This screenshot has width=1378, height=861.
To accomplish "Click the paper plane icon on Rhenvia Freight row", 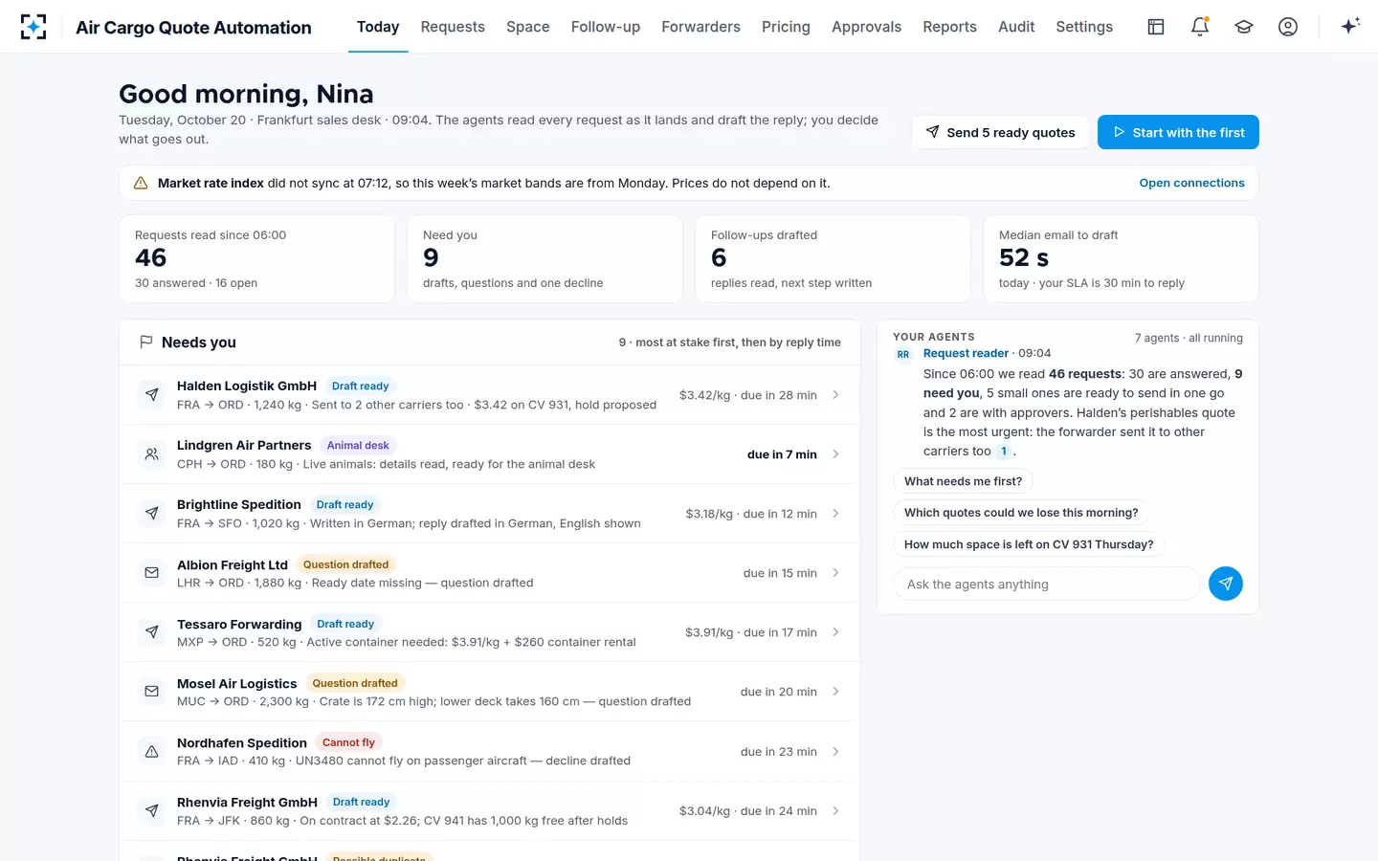I will [151, 811].
